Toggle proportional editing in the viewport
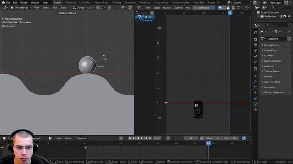 point(109,8)
